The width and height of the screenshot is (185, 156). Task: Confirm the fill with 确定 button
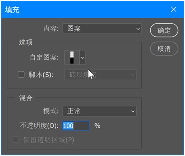[x=164, y=30]
